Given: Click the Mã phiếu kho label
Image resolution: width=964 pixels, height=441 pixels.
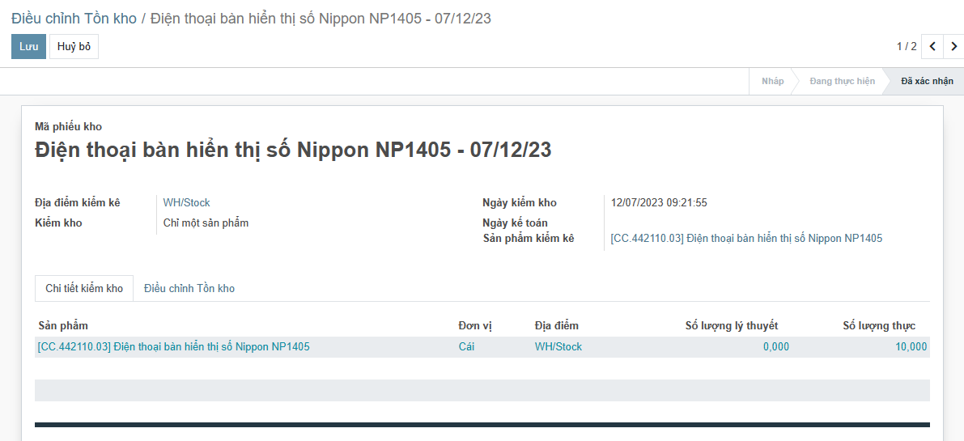Looking at the screenshot, I should coord(68,127).
